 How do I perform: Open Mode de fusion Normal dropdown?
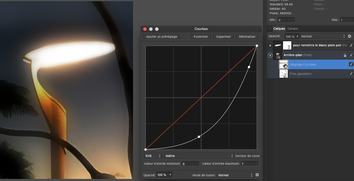(x=236, y=175)
